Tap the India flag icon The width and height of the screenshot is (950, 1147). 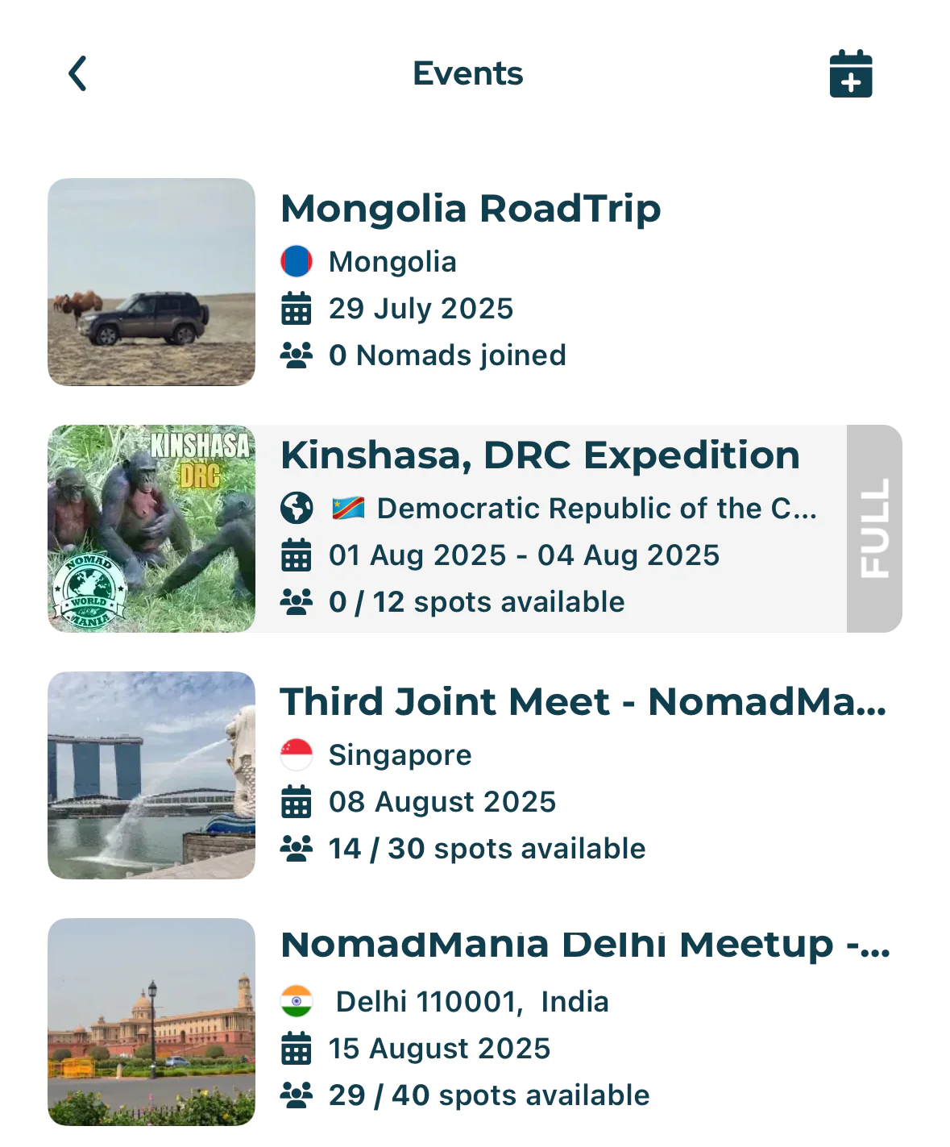pyautogui.click(x=297, y=1002)
